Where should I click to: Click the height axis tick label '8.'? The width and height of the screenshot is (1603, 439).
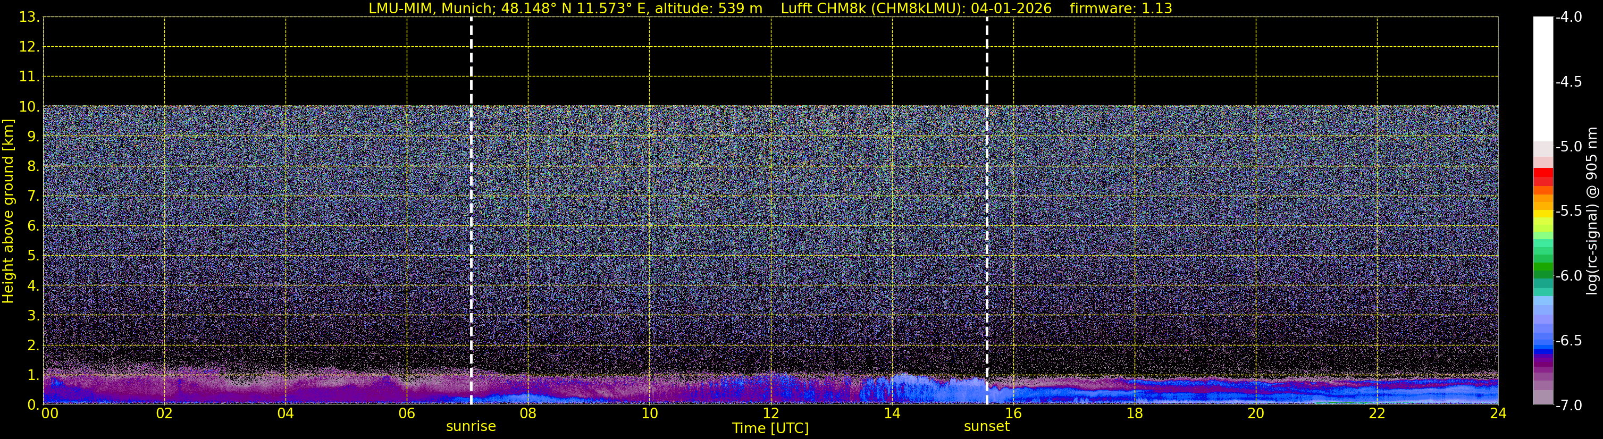[x=33, y=167]
